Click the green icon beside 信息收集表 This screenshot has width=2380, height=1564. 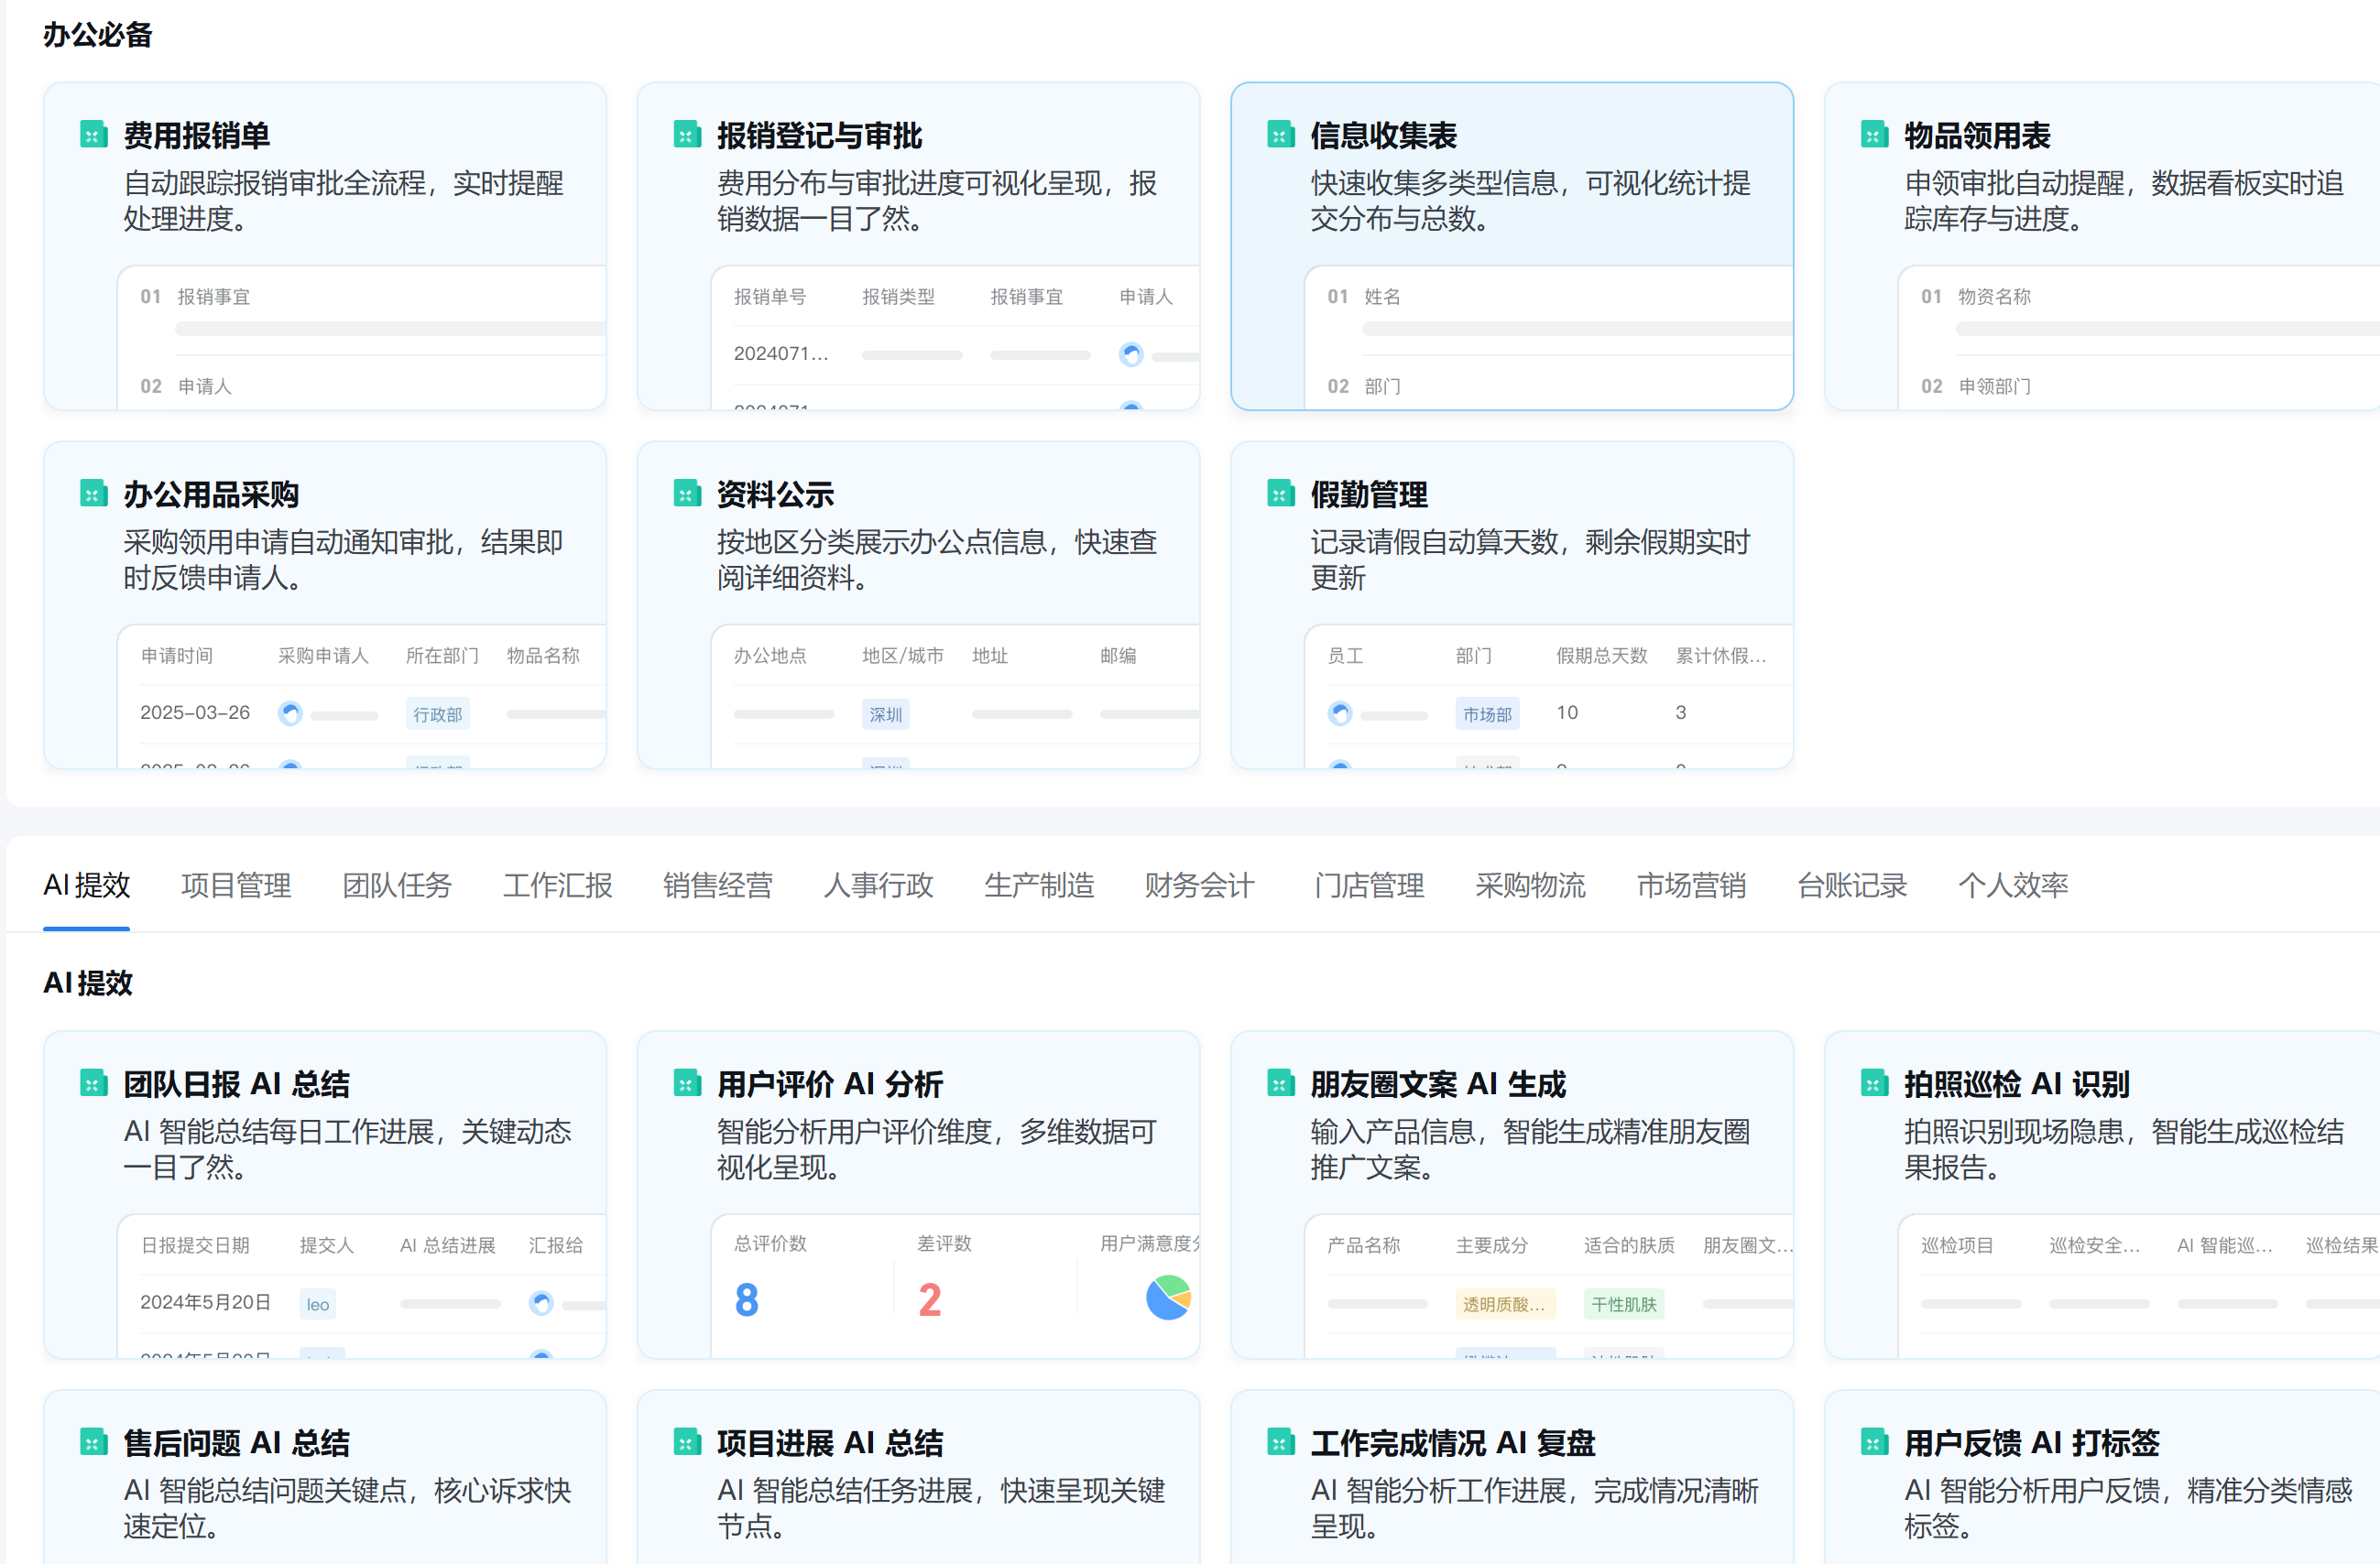[1281, 134]
